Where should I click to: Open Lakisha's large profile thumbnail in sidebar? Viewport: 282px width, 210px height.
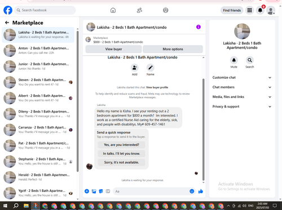242,32
